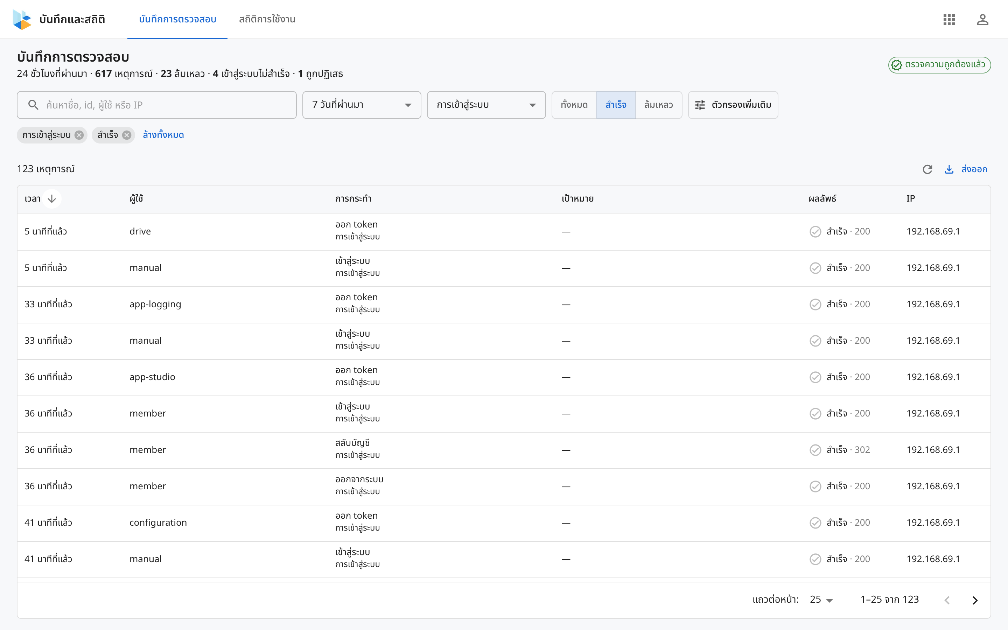The height and width of the screenshot is (630, 1008).
Task: Click success check icon in drive row
Action: [815, 232]
